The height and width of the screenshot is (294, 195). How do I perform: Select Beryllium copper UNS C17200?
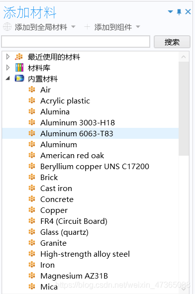point(95,167)
